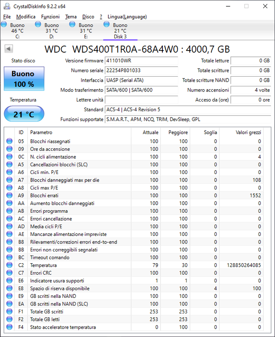Click the Totale scritture NAND value field
Viewport: 275px width, 337px height.
(251, 80)
